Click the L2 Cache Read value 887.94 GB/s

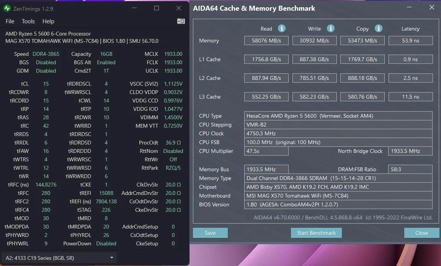pyautogui.click(x=266, y=78)
